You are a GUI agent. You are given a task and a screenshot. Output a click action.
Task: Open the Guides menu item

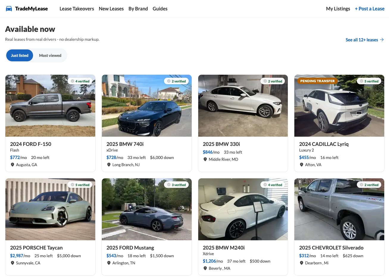[160, 9]
